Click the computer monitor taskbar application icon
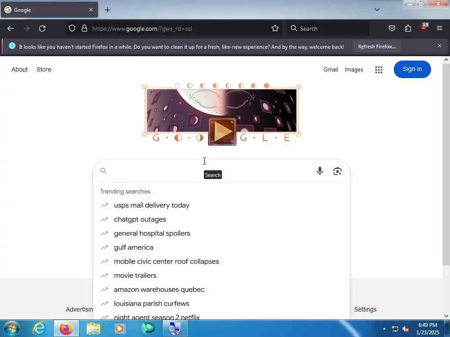This screenshot has height=337, width=450. [175, 328]
